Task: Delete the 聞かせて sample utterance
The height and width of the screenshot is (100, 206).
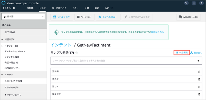Action: pos(199,94)
